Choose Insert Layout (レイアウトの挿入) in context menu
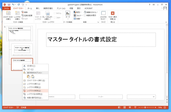The width and height of the screenshot is (171, 112). 36,84
